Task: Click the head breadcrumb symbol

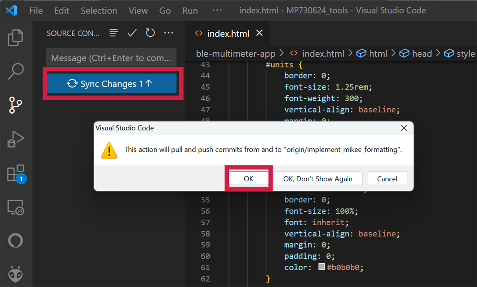Action: coord(416,54)
